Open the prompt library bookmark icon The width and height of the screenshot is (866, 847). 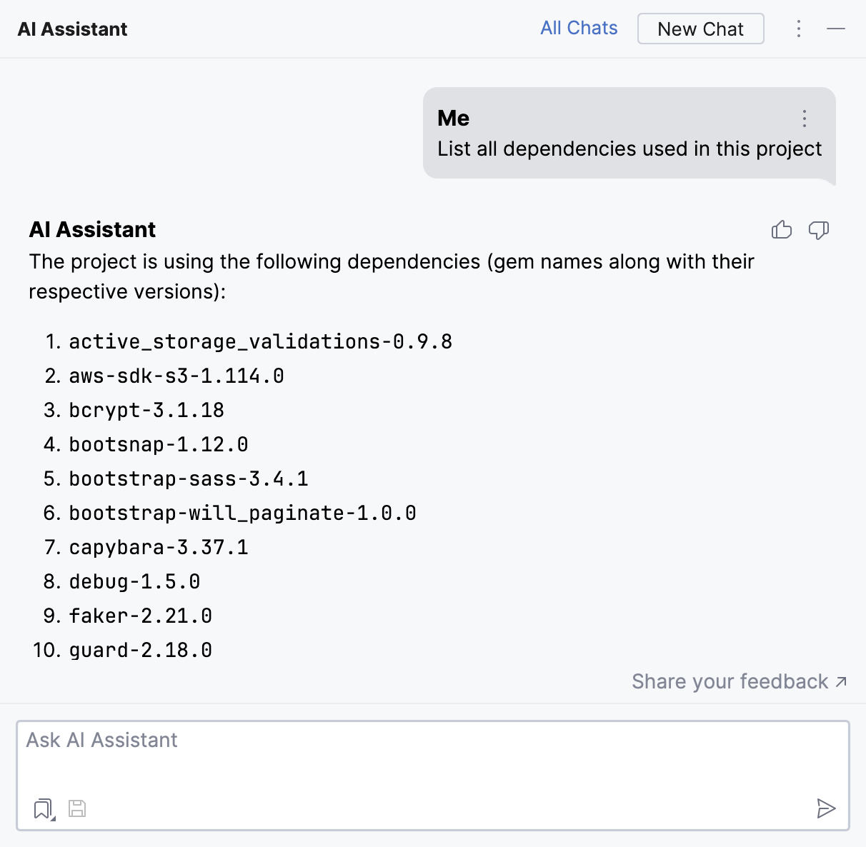[x=41, y=808]
